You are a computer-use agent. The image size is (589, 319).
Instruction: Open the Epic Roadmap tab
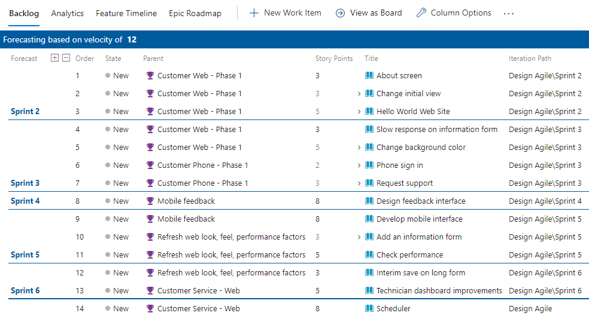(x=195, y=14)
